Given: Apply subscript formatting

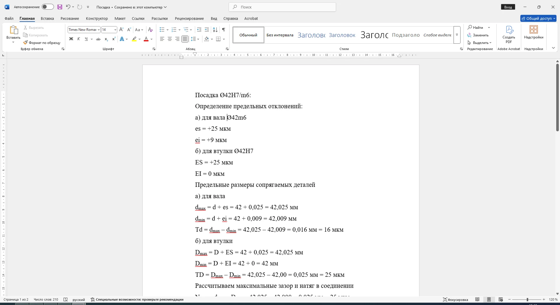Looking at the screenshot, I should pos(106,39).
